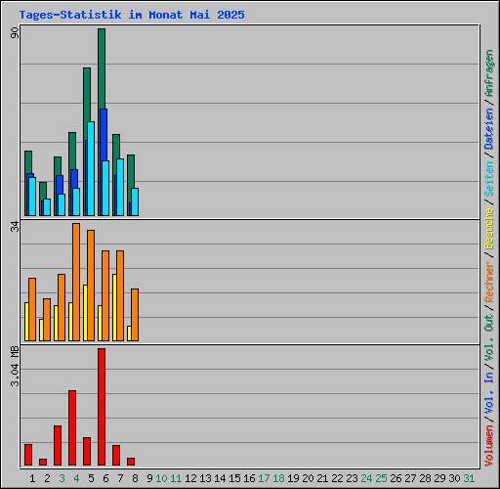Click the red Volumen bar for day 8
500x489 pixels.
click(131, 462)
